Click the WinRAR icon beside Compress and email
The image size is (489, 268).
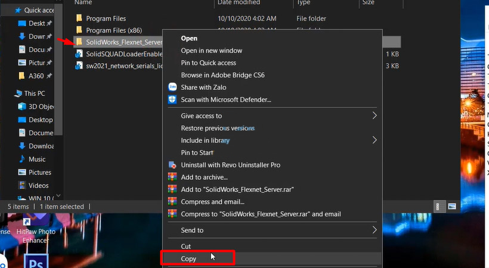[172, 202]
